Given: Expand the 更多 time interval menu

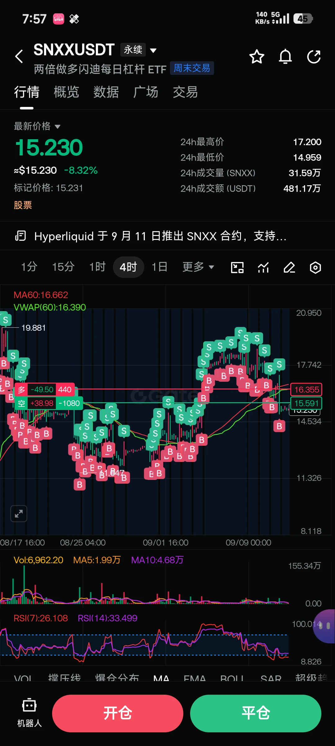Looking at the screenshot, I should (x=198, y=267).
